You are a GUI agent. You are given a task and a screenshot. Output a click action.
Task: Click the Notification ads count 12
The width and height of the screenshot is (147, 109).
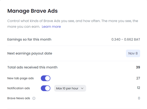pos(138,88)
